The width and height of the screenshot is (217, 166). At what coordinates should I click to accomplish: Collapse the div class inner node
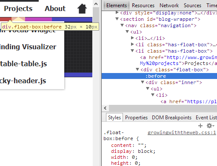[x=143, y=82]
